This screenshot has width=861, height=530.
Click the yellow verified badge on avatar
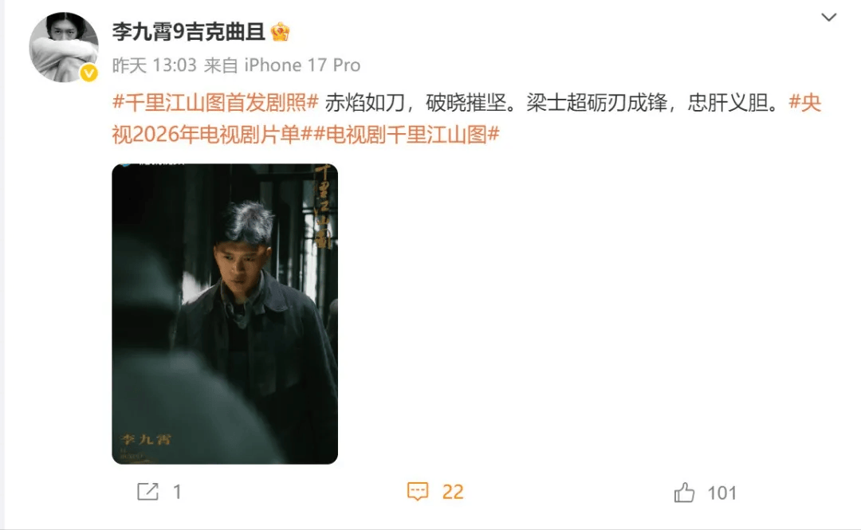pyautogui.click(x=89, y=73)
